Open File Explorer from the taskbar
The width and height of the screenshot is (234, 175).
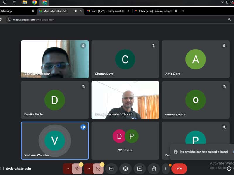[25, 2]
